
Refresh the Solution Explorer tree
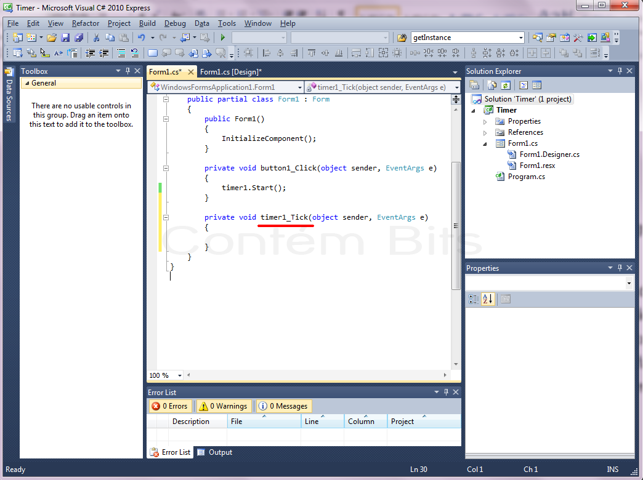pyautogui.click(x=506, y=86)
